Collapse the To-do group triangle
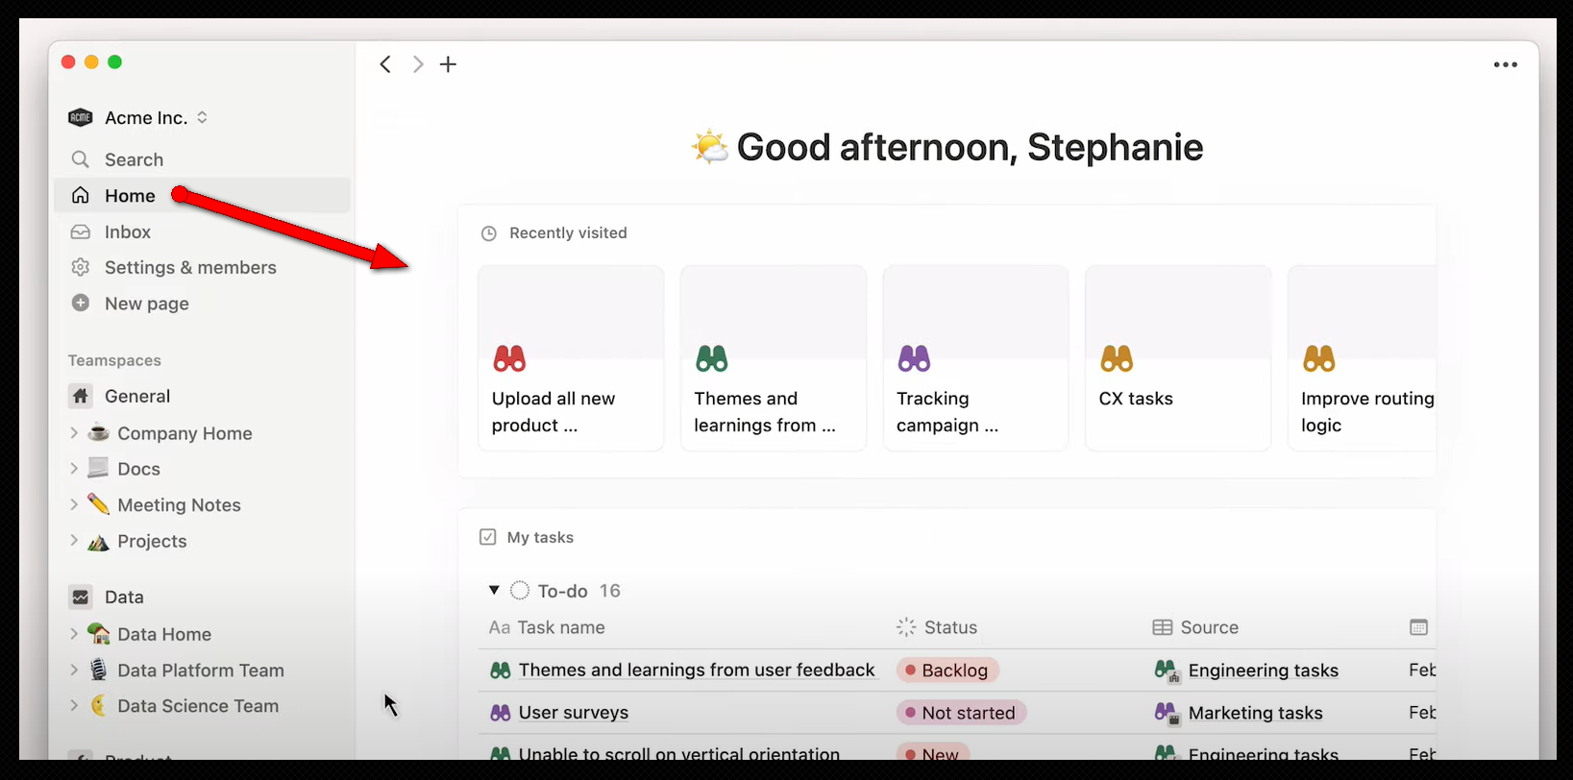 tap(494, 591)
